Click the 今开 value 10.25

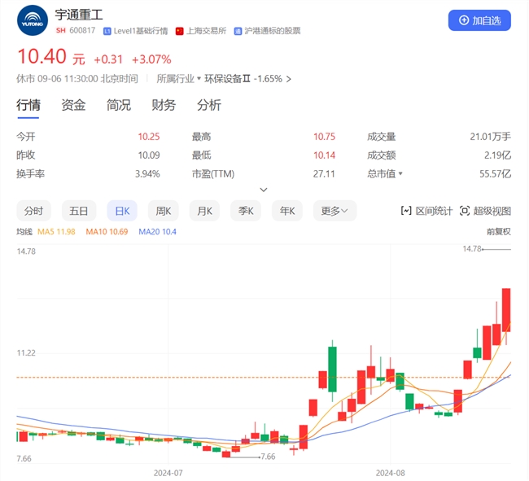149,137
